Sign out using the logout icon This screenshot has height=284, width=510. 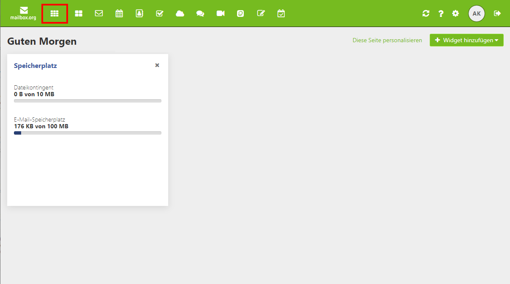[x=497, y=14]
